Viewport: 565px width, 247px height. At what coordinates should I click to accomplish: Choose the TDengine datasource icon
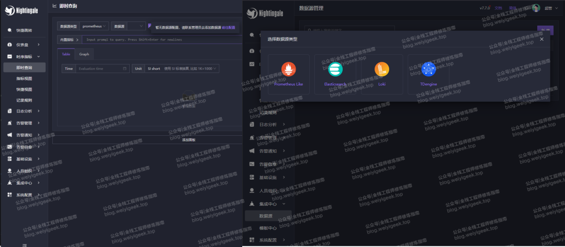pos(428,69)
